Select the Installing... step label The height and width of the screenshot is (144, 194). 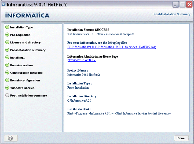[17, 58]
